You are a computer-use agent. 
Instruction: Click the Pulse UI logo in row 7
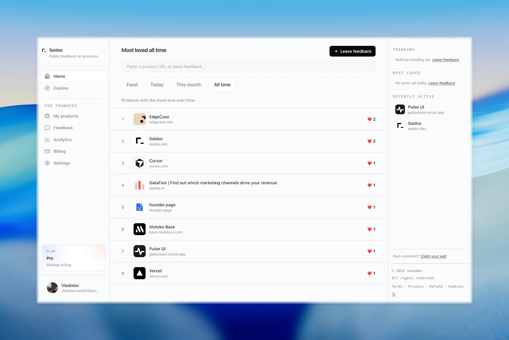[x=140, y=251]
